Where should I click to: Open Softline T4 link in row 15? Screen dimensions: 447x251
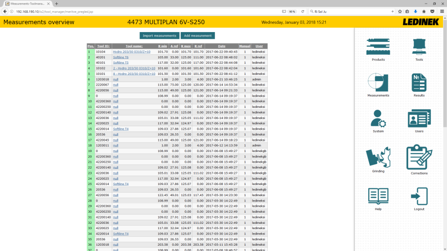(121, 129)
